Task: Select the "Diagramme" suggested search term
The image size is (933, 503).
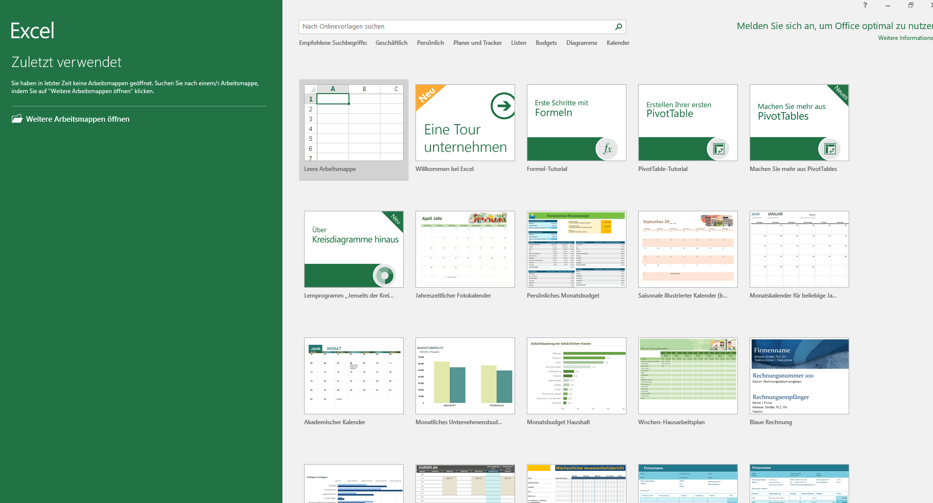Action: point(582,43)
